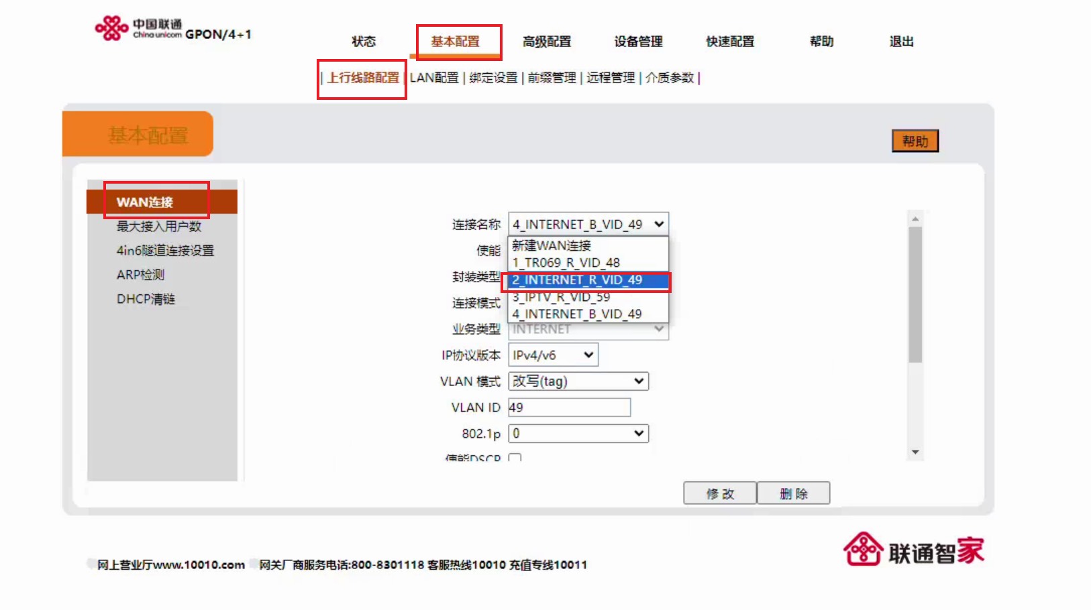Open the 状态 tab
Viewport: 1091px width, 610px height.
coord(364,42)
